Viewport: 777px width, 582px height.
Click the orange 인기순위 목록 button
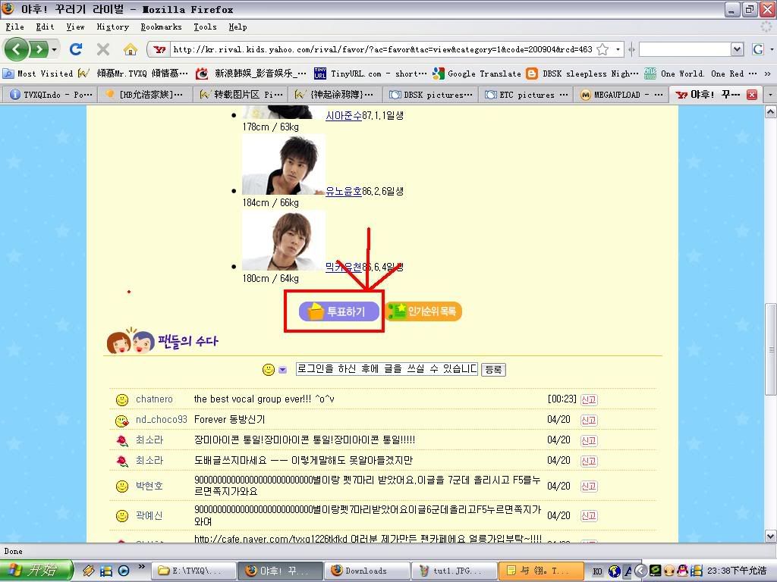coord(424,311)
